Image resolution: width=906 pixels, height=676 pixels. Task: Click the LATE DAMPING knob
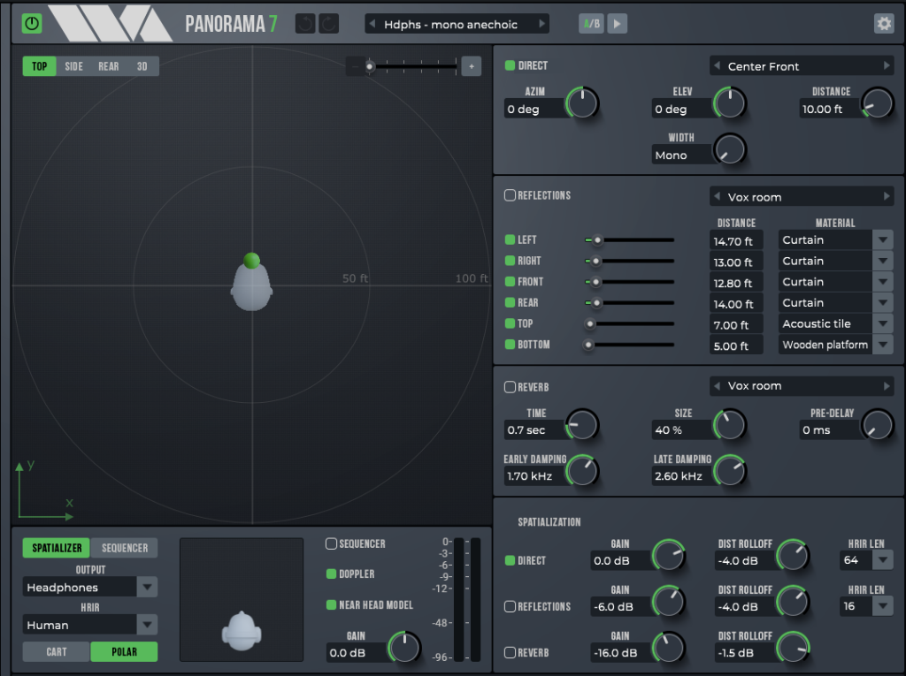pos(730,471)
